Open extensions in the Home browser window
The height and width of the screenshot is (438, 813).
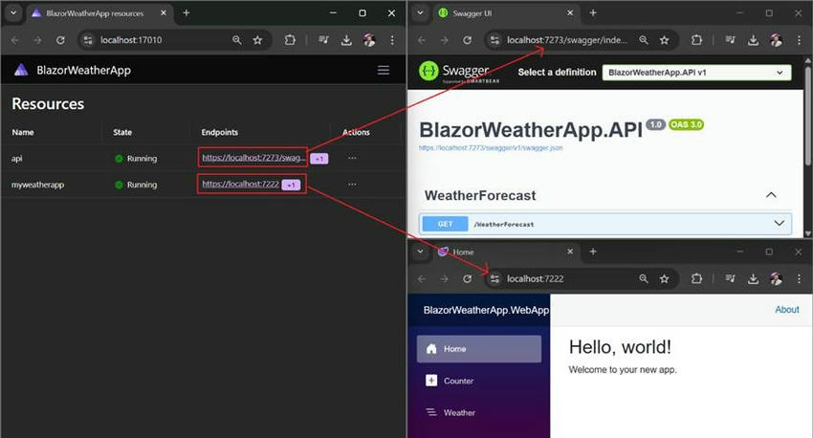coord(697,279)
